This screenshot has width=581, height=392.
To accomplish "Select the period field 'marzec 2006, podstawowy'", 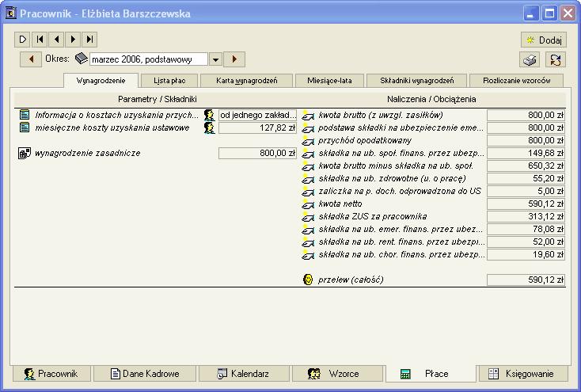I will pos(149,59).
